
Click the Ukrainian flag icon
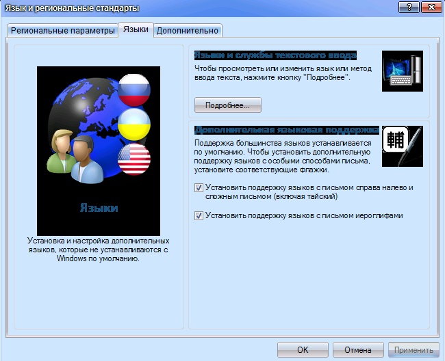pyautogui.click(x=134, y=125)
